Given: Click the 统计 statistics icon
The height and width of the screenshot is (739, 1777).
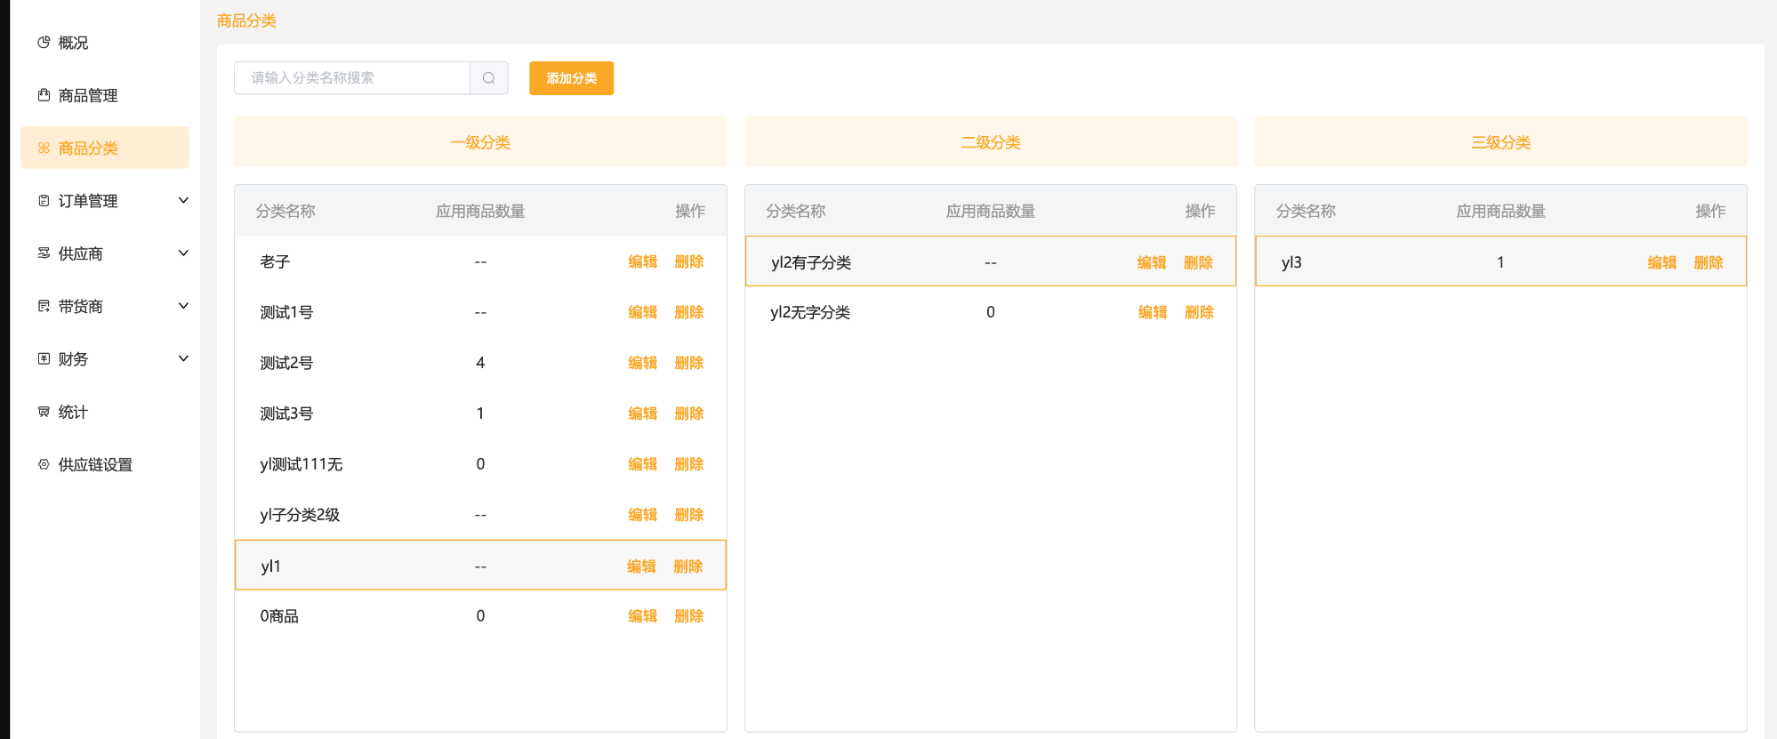Looking at the screenshot, I should pos(44,412).
